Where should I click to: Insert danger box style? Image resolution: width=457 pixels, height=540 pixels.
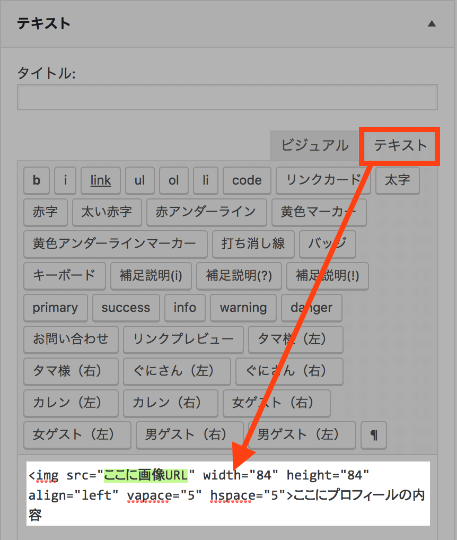coord(311,308)
